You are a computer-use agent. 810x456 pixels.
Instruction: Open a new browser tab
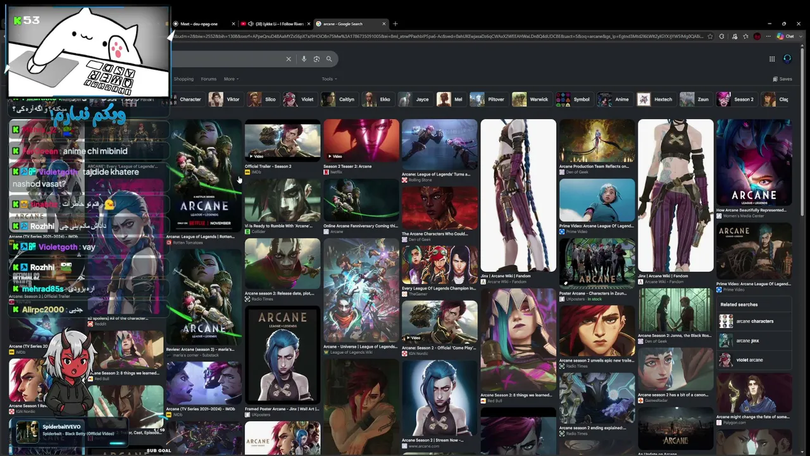[396, 24]
